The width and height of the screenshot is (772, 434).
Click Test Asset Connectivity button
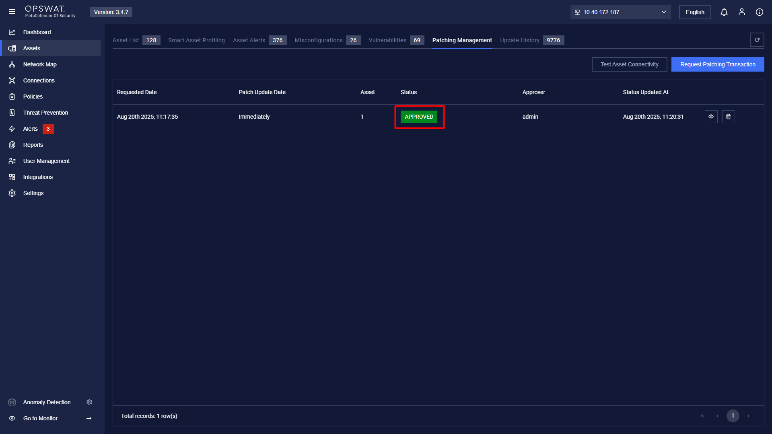pos(629,64)
